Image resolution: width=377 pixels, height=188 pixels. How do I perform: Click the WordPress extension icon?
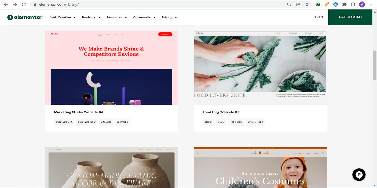click(x=336, y=4)
